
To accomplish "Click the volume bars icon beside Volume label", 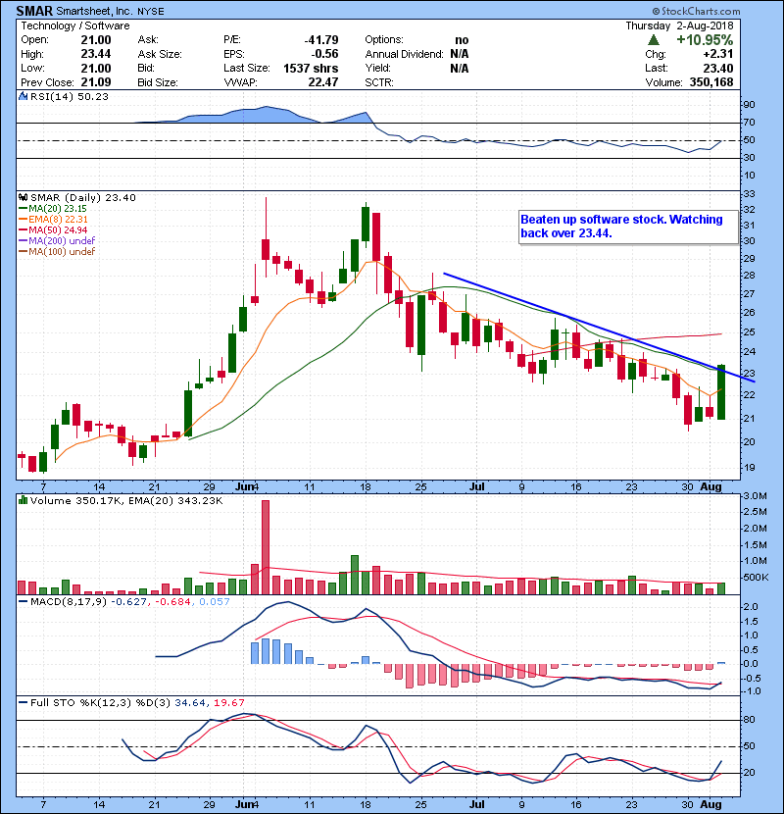I will click(23, 500).
